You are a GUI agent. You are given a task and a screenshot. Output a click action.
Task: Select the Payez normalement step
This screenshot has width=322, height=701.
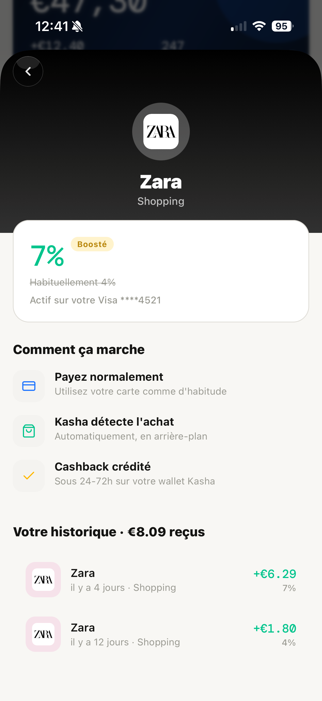click(140, 384)
